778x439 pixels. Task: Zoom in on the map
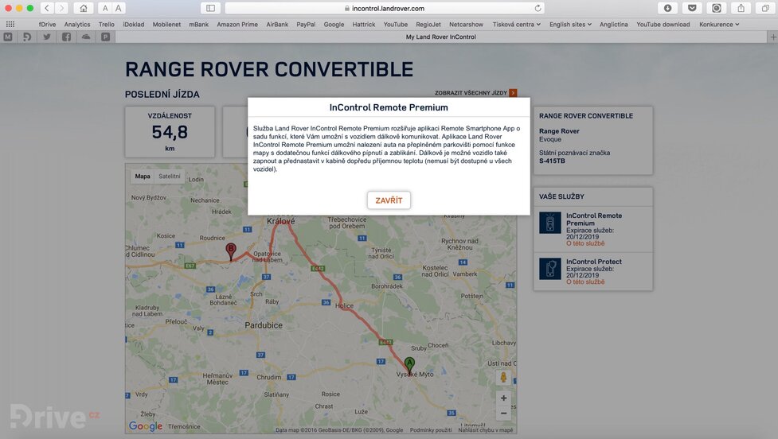[502, 398]
